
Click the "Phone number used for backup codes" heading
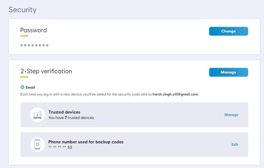point(86,142)
